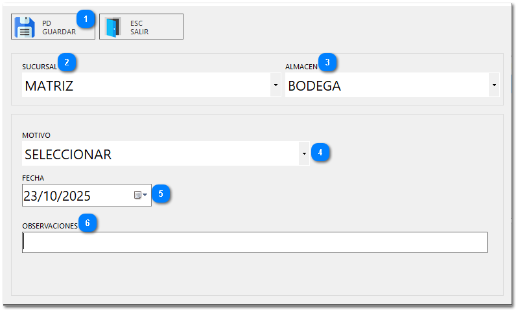Expand the Almacen dropdown arrow
Viewport: 518px width, 312px height.
(x=494, y=85)
